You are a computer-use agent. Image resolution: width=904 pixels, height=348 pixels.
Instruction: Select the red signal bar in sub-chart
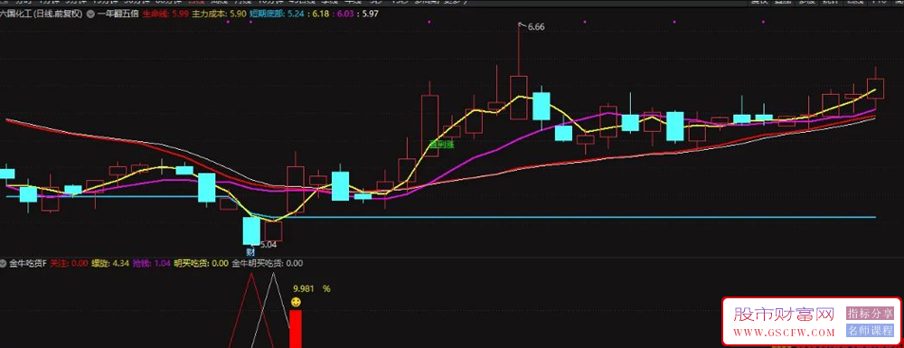point(296,329)
